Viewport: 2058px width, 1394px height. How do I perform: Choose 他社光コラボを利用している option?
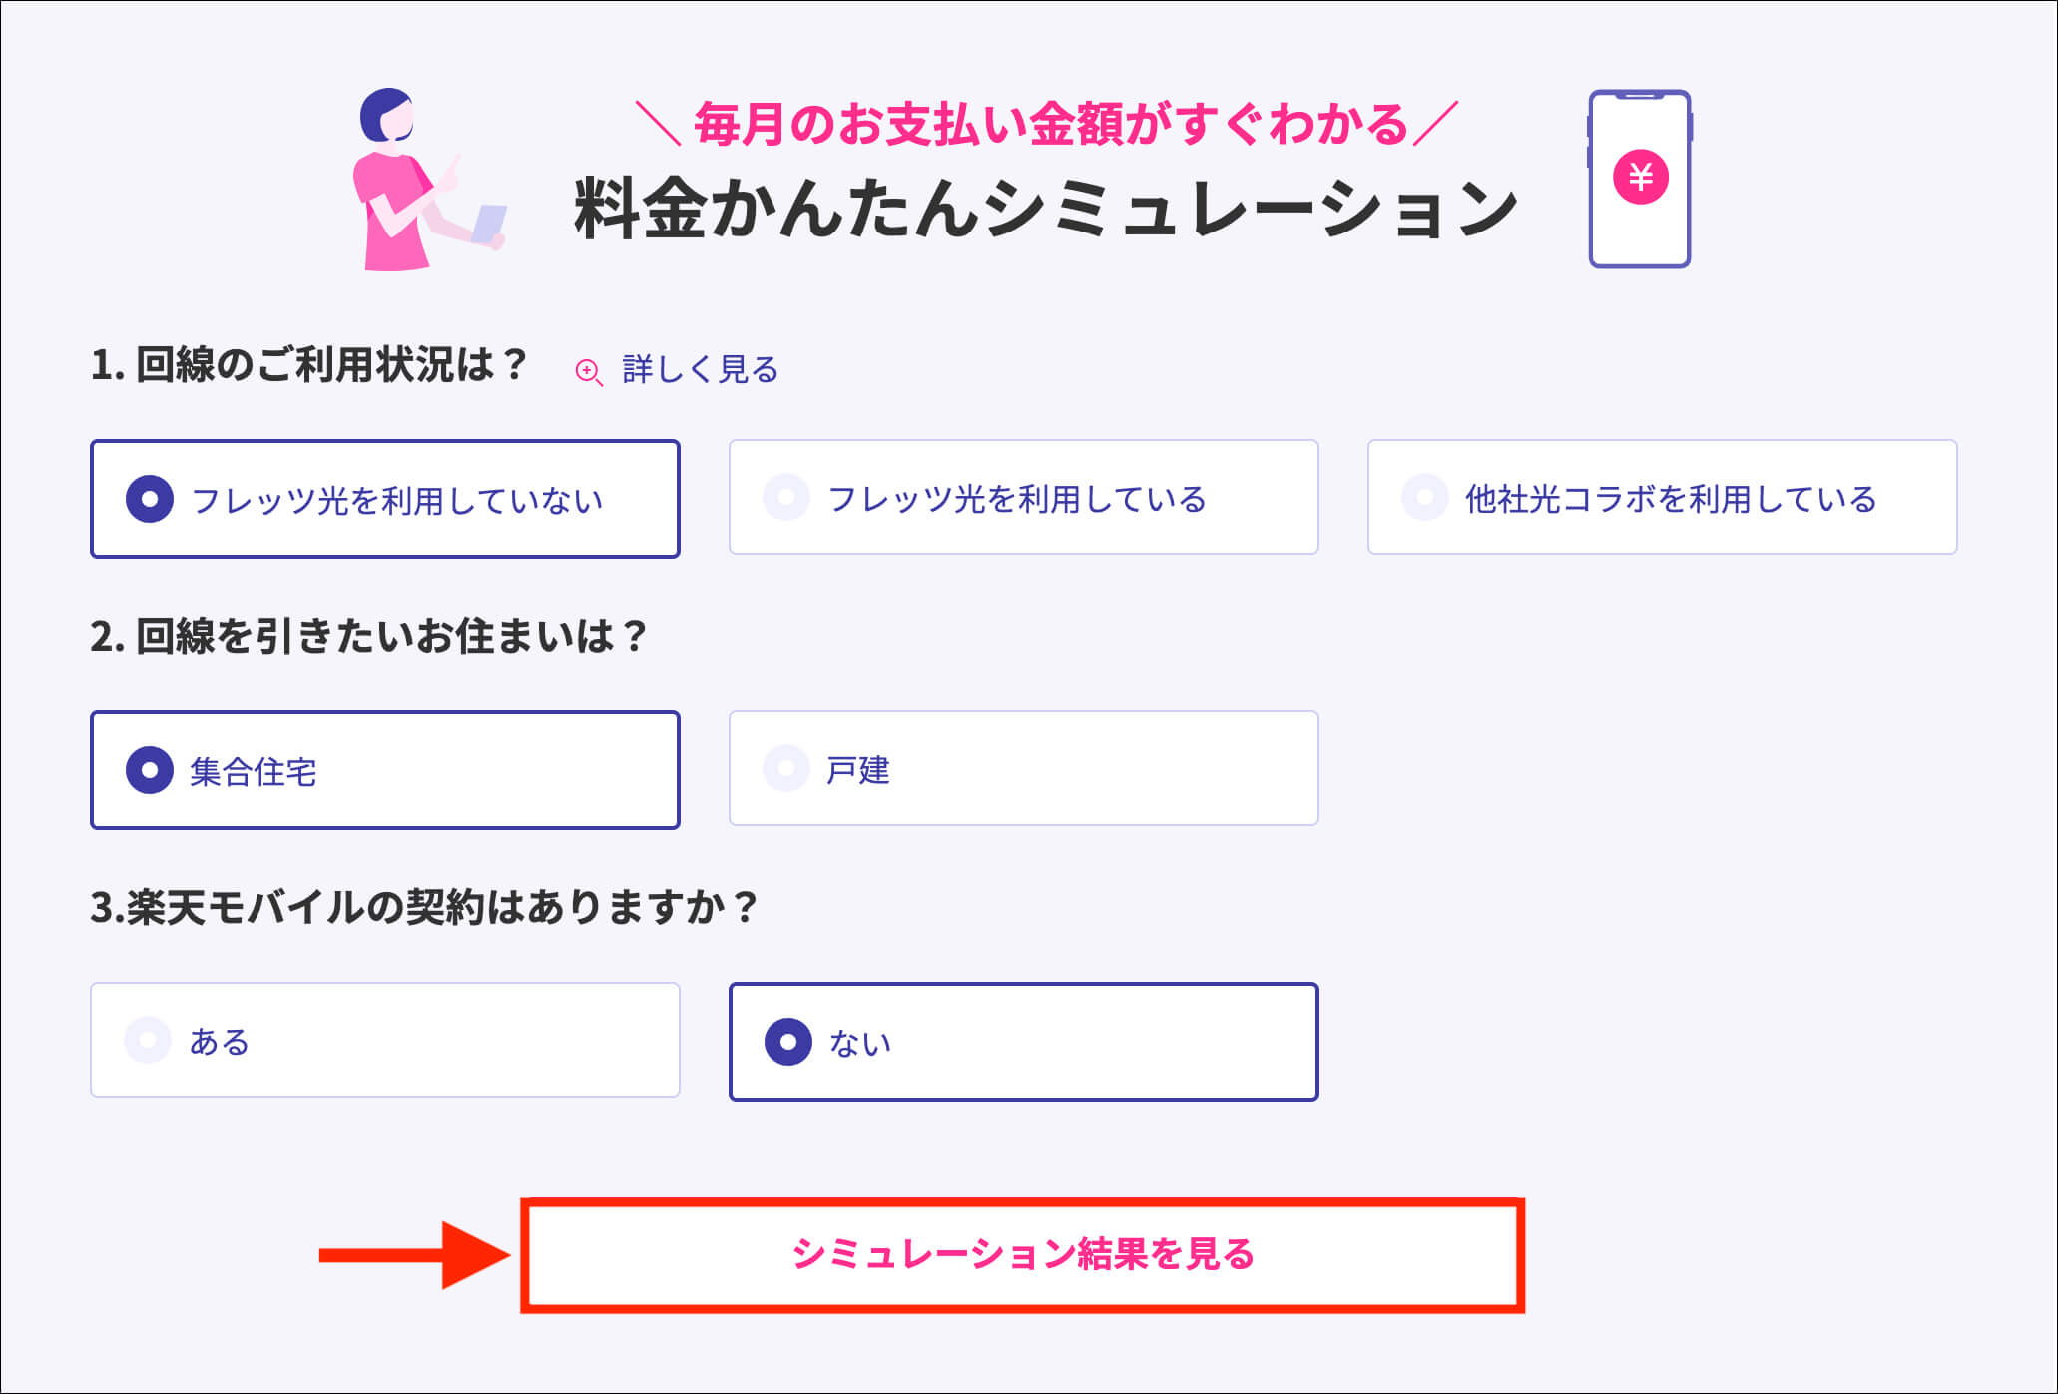click(1663, 497)
